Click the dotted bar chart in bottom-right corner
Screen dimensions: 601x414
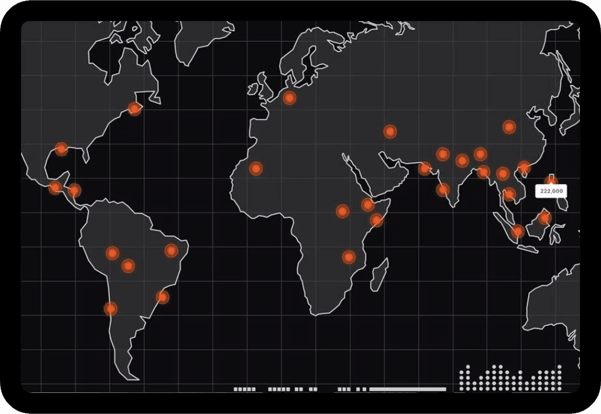(x=510, y=378)
